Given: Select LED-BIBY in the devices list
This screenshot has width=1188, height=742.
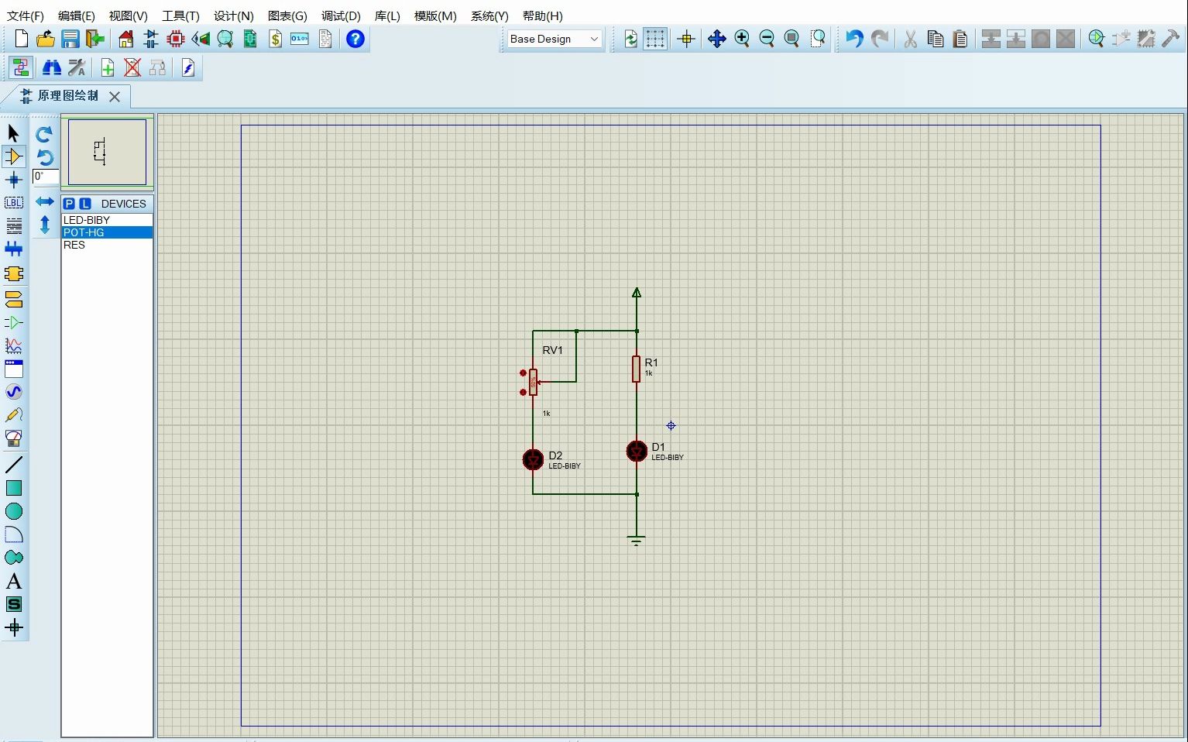Looking at the screenshot, I should coord(107,220).
